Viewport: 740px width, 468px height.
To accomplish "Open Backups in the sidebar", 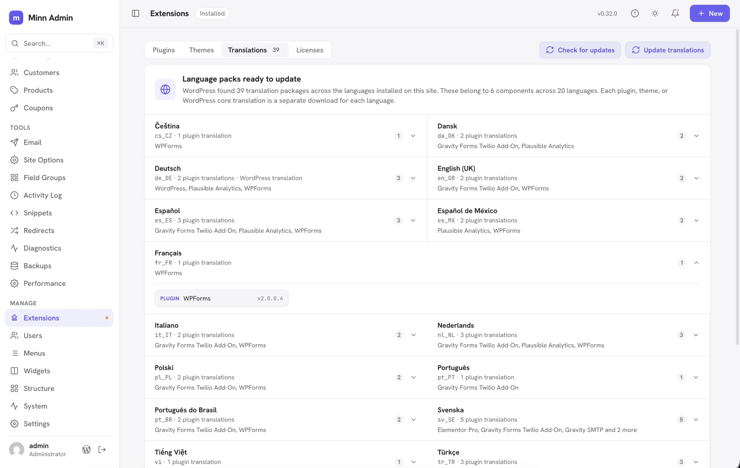I will point(59,266).
